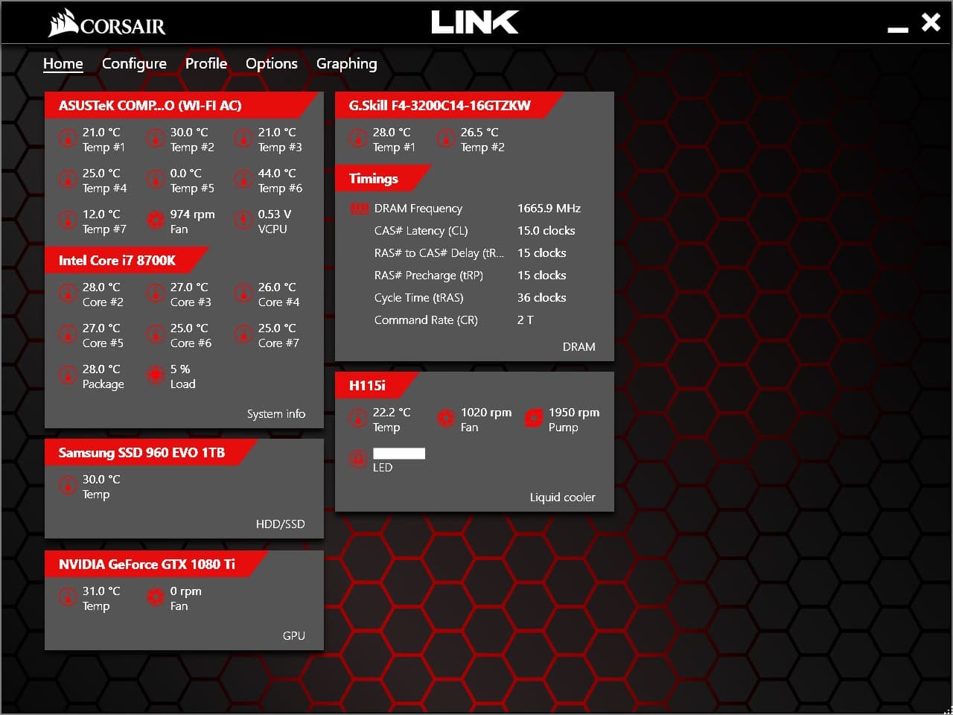Click the Core #7 temperature icon
The height and width of the screenshot is (715, 953).
(x=243, y=334)
